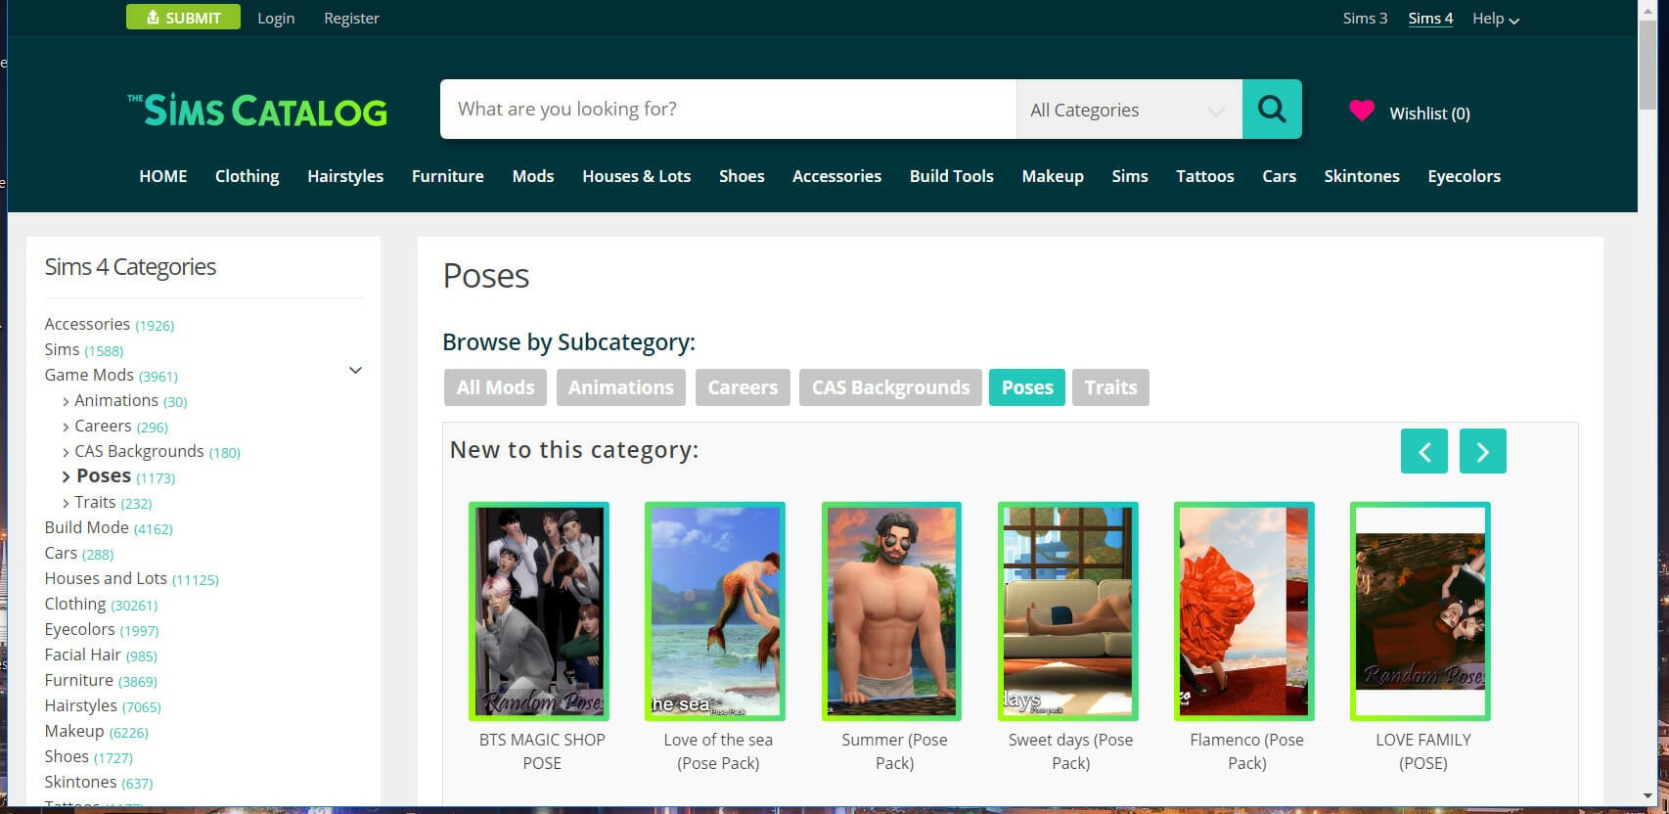Click Sweet days (Pose Pack) title

1070,751
